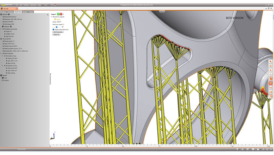Click the save disk icon in title bar
Viewport: 274px width, 155px height.
coord(49,5)
